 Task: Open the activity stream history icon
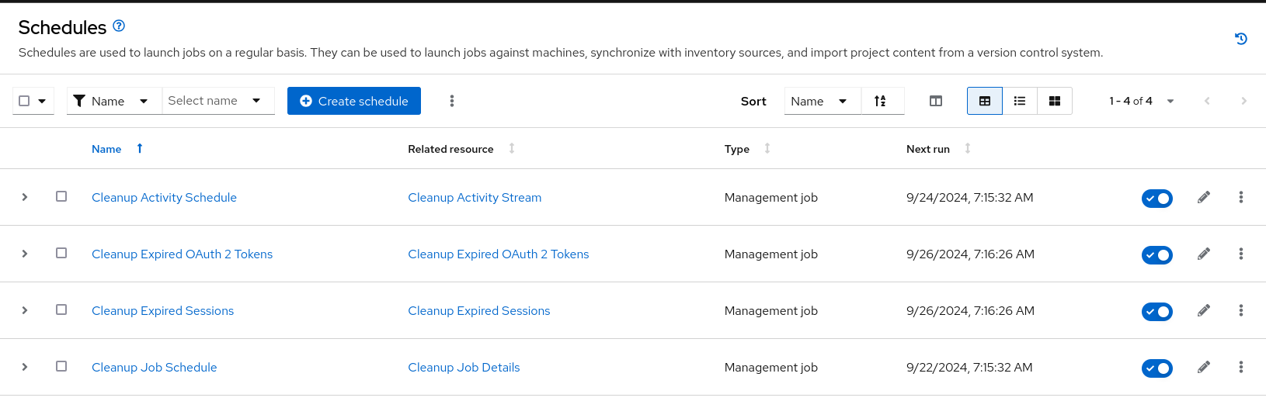pos(1241,39)
